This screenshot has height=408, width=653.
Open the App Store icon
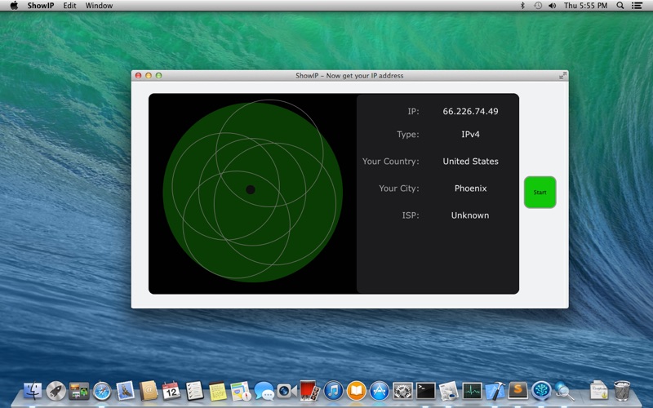click(380, 392)
